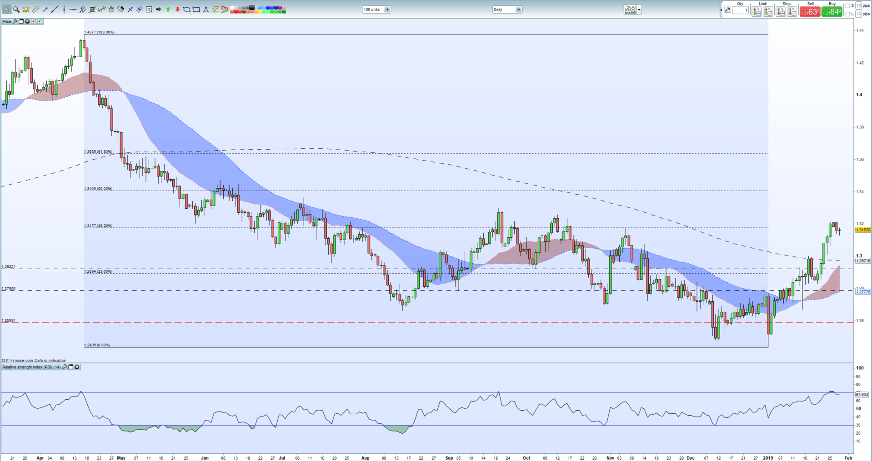This screenshot has width=872, height=461.
Task: Click into the Qty input field
Action: pos(740,10)
